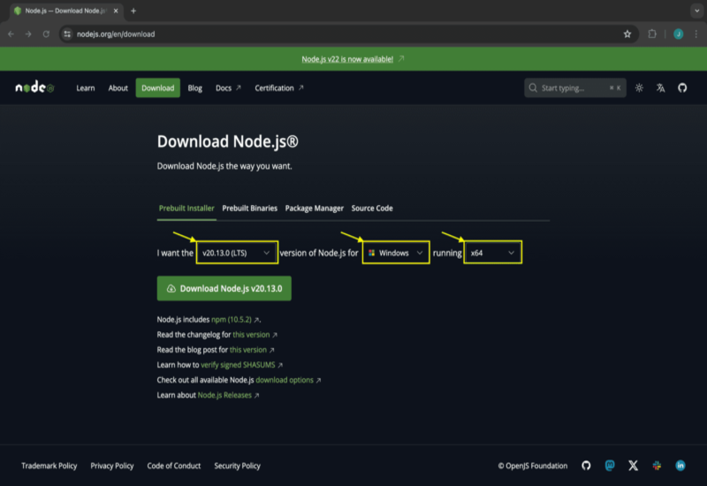707x486 pixels.
Task: Select the Prebuilt Installer tab
Action: 186,209
